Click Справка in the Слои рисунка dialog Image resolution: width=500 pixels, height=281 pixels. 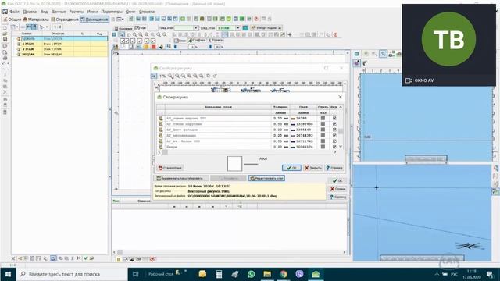[334, 168]
